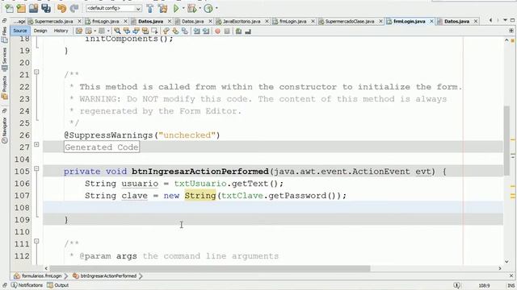This screenshot has width=517, height=290.
Task: Close the JavaEscritorio.java tab
Action: point(267,22)
